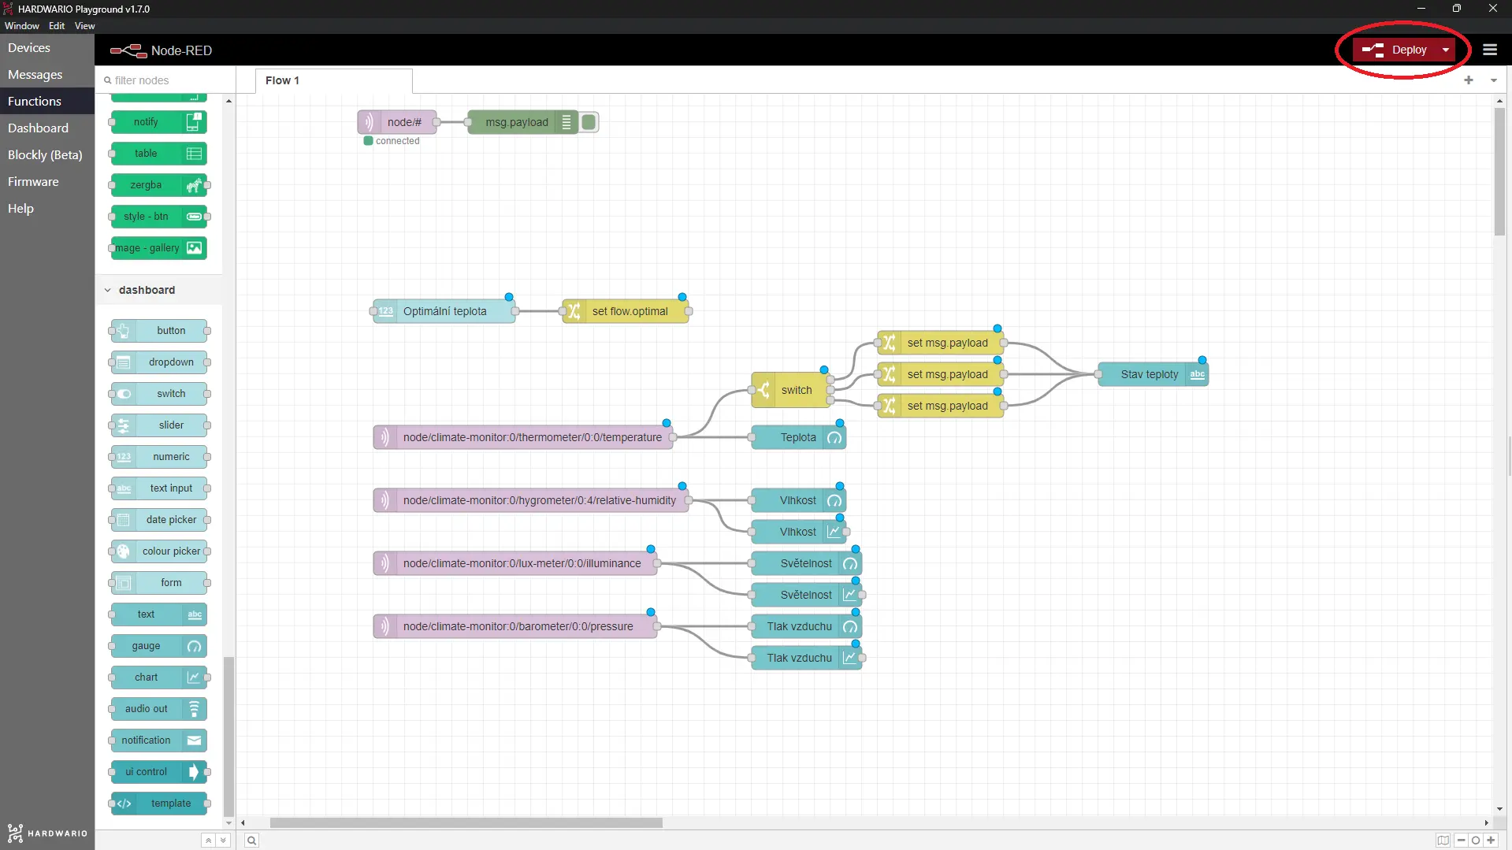The image size is (1512, 850).
Task: Click the filter nodes search field
Action: 167,80
